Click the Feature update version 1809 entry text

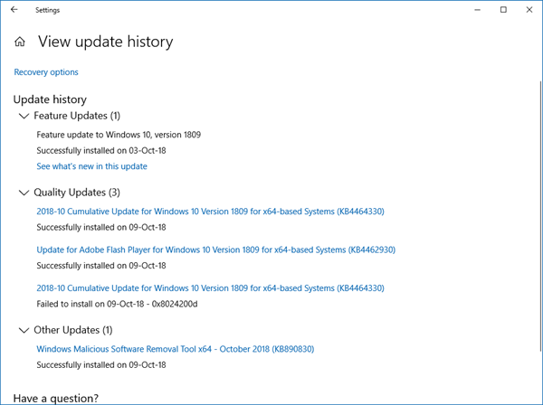point(119,135)
